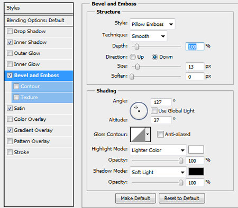
Task: Expand the Gloss Contour picker arrow
Action: (148, 135)
